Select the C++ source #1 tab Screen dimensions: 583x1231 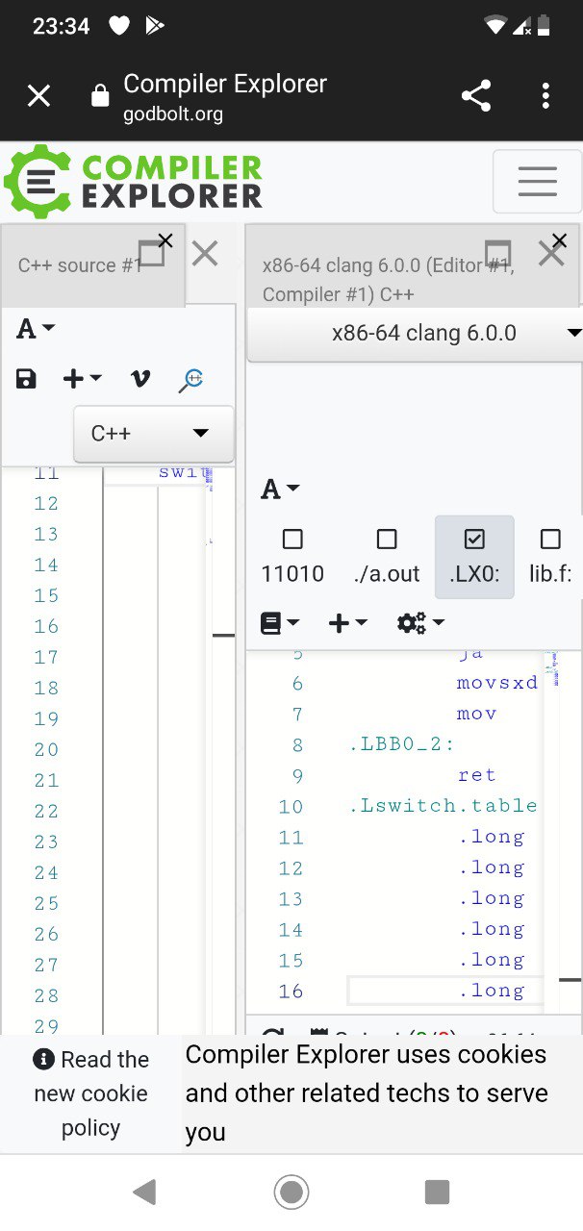click(x=79, y=265)
